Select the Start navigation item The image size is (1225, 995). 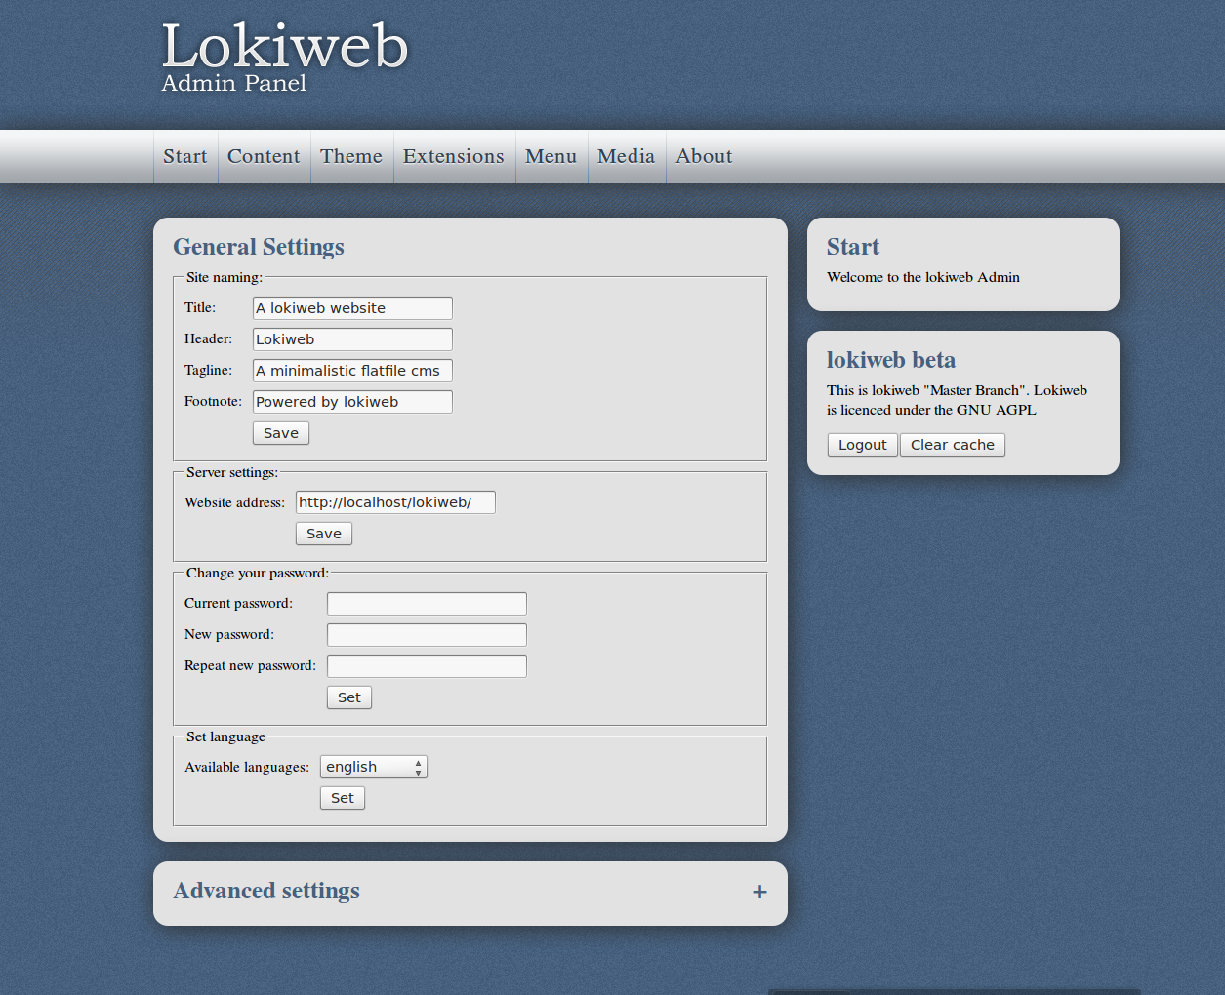point(184,156)
